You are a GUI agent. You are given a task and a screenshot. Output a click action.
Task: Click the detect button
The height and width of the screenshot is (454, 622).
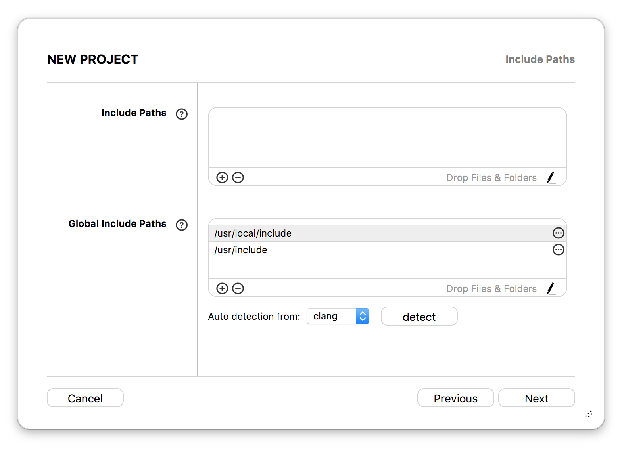(x=419, y=316)
